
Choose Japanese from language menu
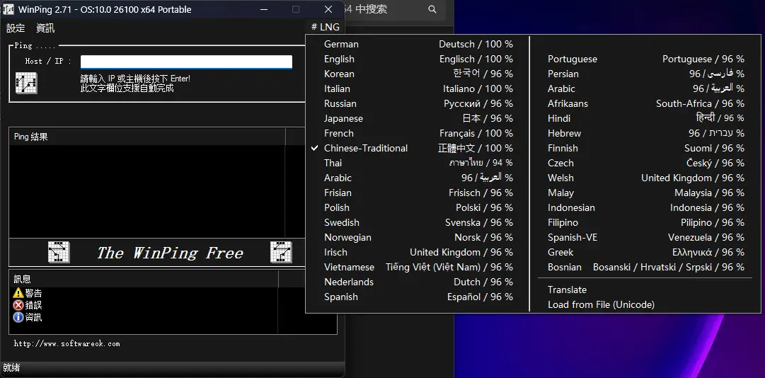tap(418, 118)
